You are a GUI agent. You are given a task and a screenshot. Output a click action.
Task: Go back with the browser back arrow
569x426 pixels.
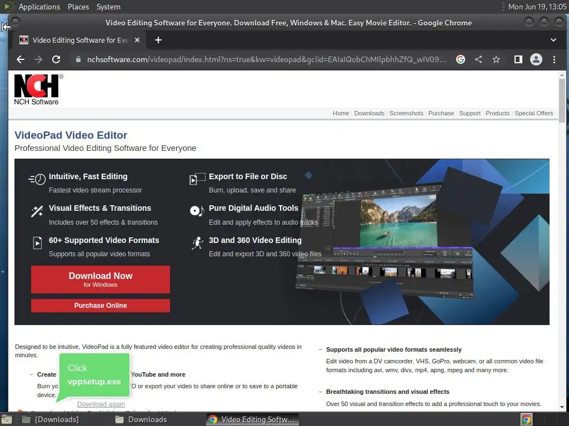coord(21,59)
